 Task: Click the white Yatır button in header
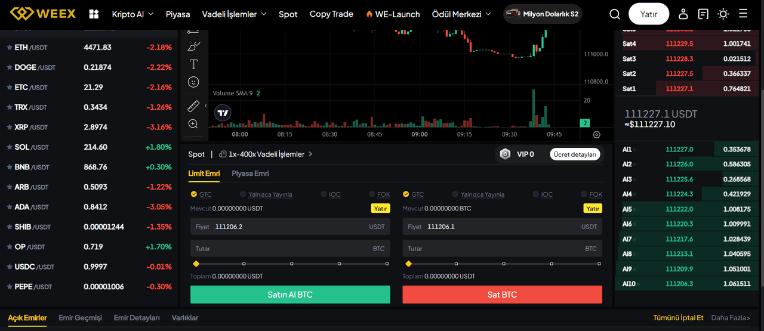(x=649, y=14)
